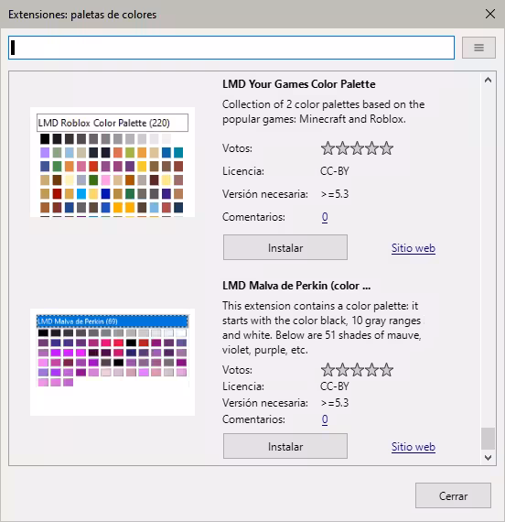This screenshot has height=522, width=505.
Task: Click third star in LMD Your Games votes
Action: 357,148
